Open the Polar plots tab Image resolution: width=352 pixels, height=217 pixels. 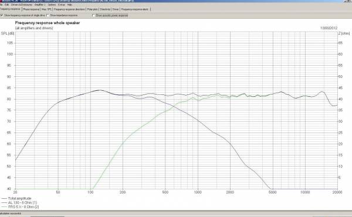point(93,9)
